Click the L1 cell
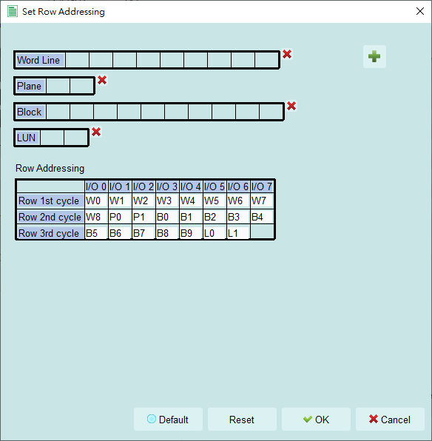The height and width of the screenshot is (441, 432). [238, 233]
